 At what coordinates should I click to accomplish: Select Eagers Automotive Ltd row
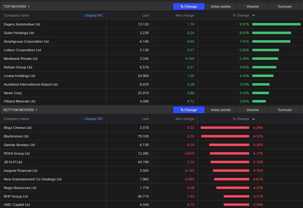[151, 24]
